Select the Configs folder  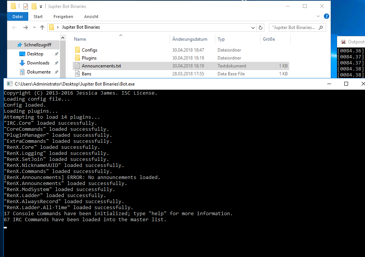pos(181,50)
